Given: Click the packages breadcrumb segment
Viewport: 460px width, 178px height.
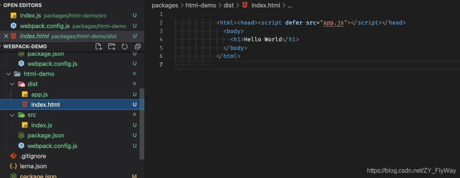Looking at the screenshot, I should point(165,5).
